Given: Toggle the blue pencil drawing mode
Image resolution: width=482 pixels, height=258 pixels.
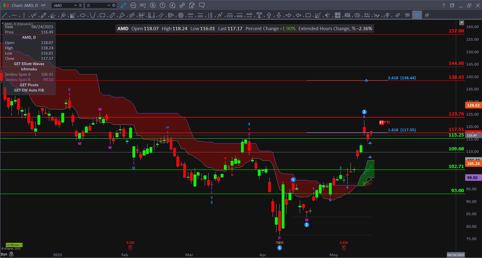Looking at the screenshot, I should [x=123, y=5].
